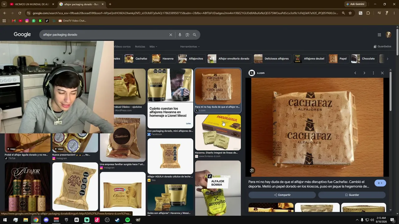Click the Ask Gemini button
Viewport: 399px width, 224px height.
pos(355,4)
